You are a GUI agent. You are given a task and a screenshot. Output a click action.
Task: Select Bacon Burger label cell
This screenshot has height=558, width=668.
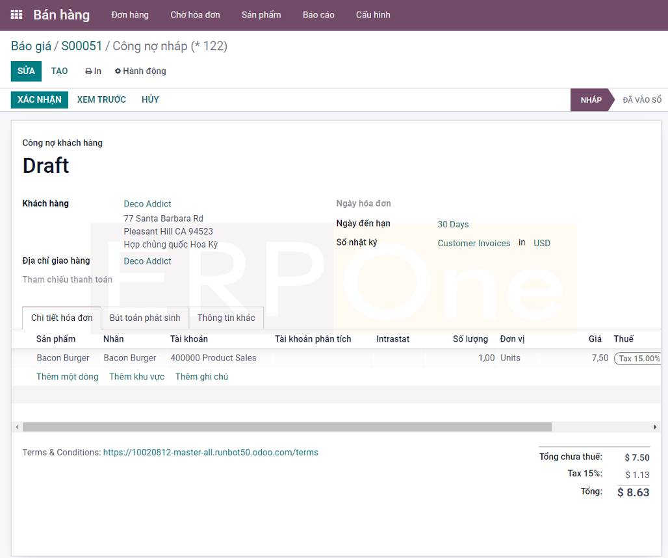130,358
